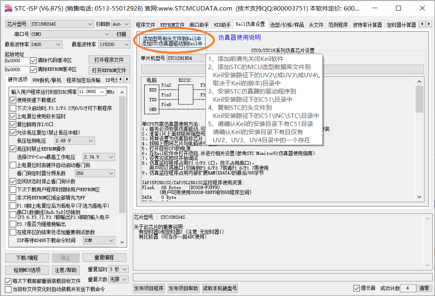Screen dimensions: 435x296
Task: Switch to 程序文件 tab
Action: (x=145, y=25)
